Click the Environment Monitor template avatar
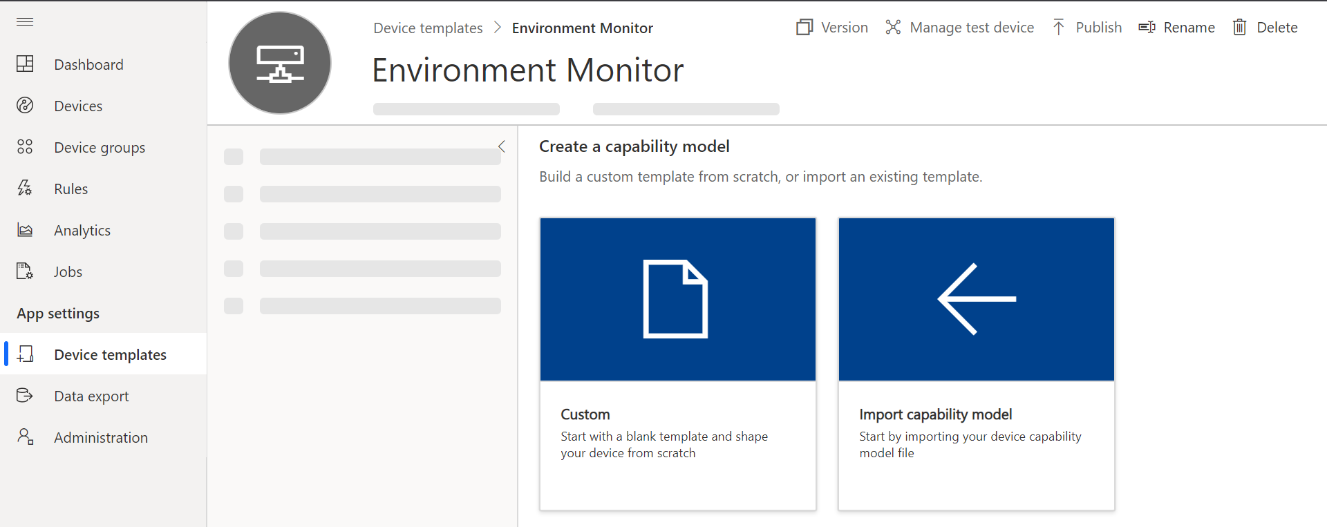 click(x=280, y=63)
